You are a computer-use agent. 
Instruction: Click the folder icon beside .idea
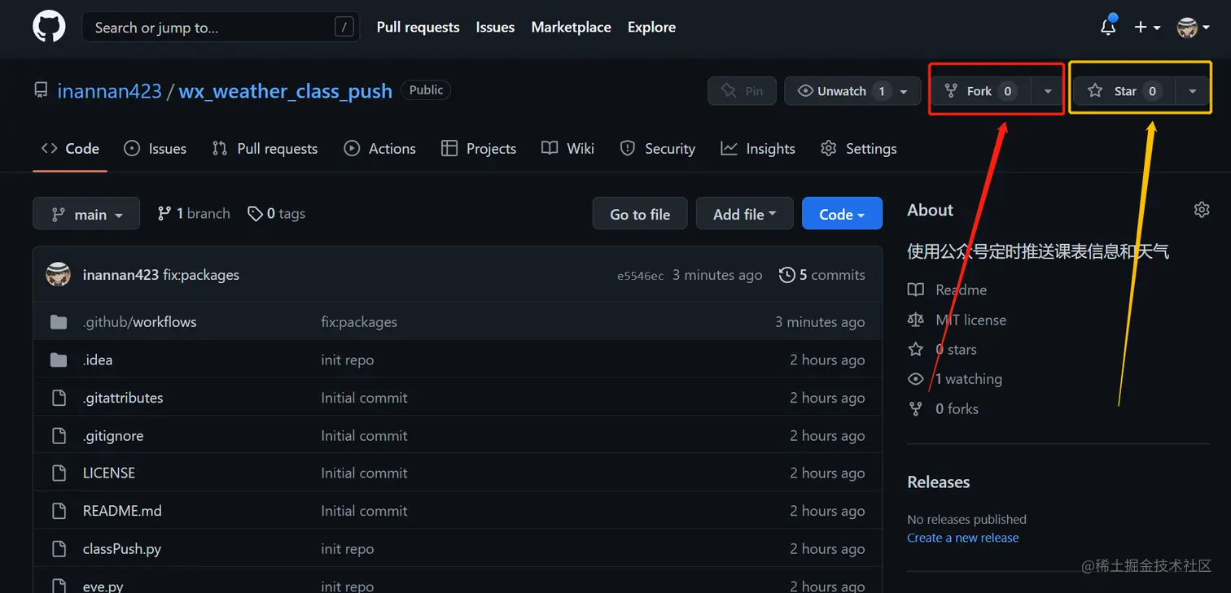pyautogui.click(x=59, y=360)
